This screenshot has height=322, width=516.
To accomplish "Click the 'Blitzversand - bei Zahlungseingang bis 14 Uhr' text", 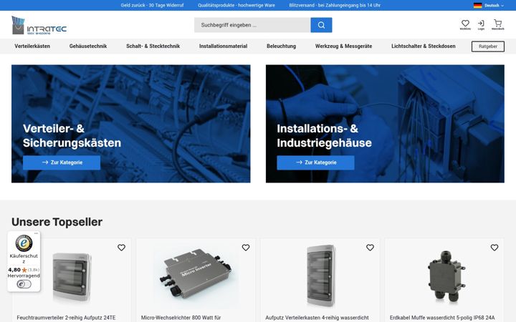I will pos(335,5).
